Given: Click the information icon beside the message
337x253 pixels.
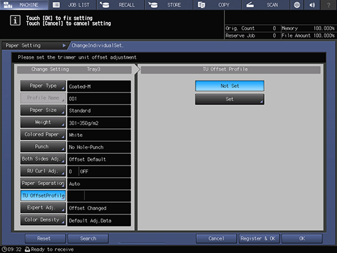Looking at the screenshot, I should [15, 20].
